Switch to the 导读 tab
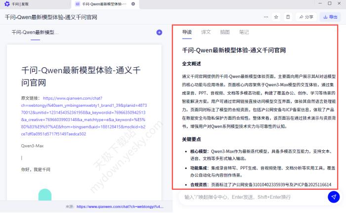Screen dimensions: 346x213 pos(187,32)
